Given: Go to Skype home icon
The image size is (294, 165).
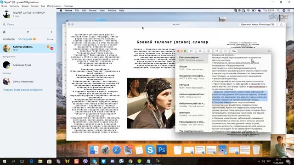Looking at the screenshot, I should coord(4,32).
